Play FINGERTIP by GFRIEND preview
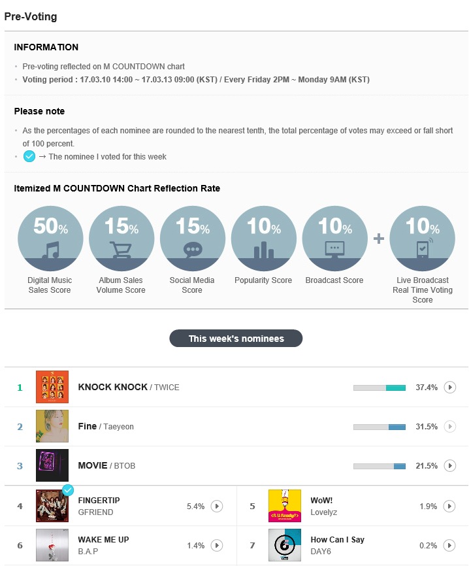The width and height of the screenshot is (469, 566). point(216,506)
